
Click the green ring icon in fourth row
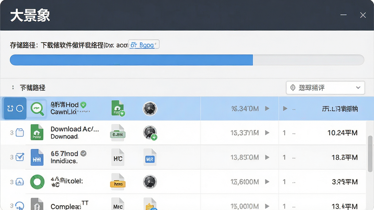pyautogui.click(x=37, y=182)
